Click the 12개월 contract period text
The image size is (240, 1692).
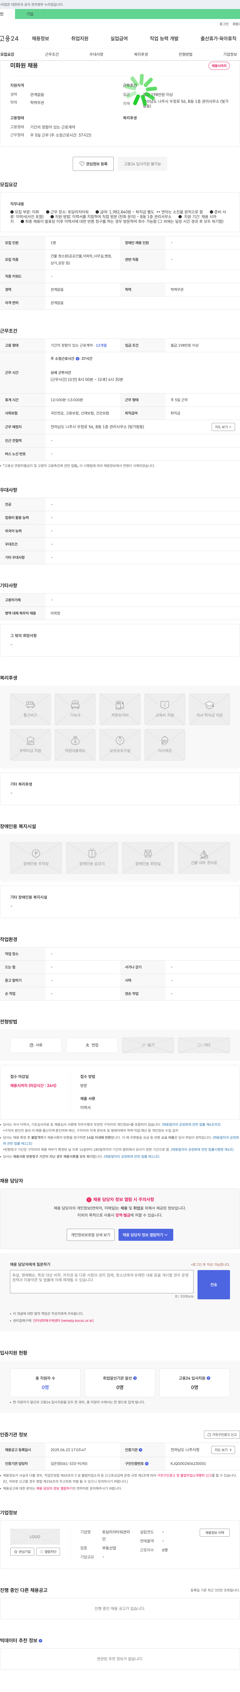[101, 345]
